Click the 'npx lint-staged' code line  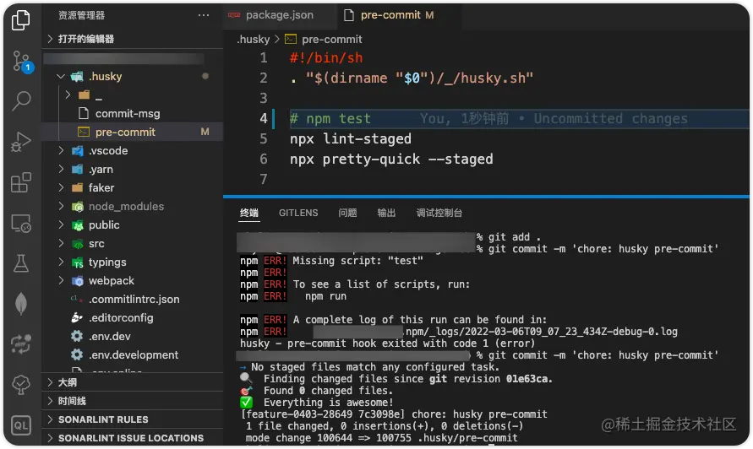coord(351,139)
